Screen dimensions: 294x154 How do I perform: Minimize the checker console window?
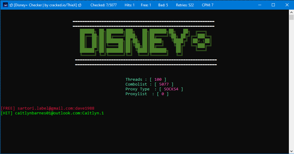pyautogui.click(x=260, y=5)
